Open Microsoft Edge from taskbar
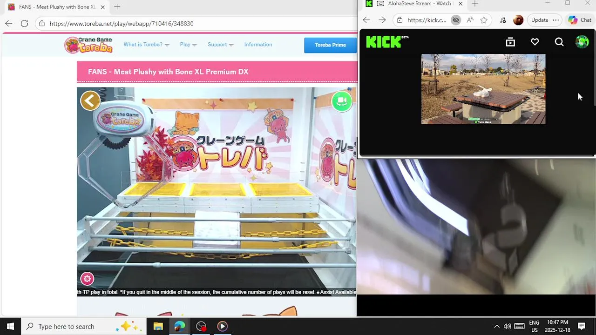596x335 pixels. [x=180, y=326]
